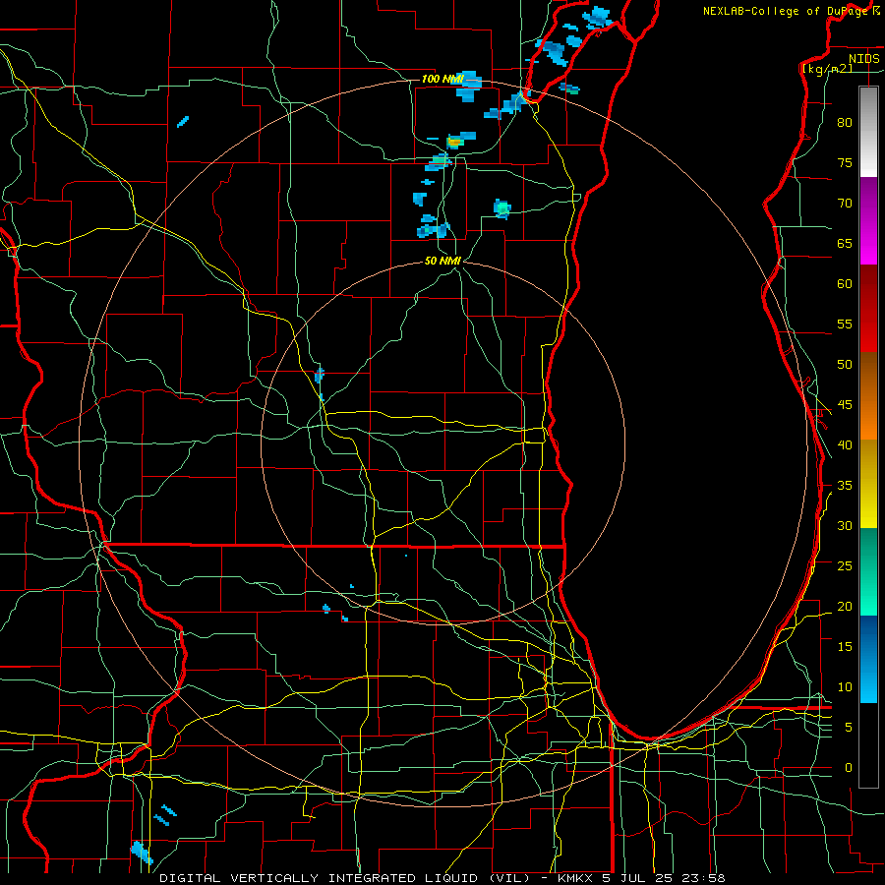The image size is (885, 885).
Task: Click the 55 value on the scale
Action: coord(845,324)
